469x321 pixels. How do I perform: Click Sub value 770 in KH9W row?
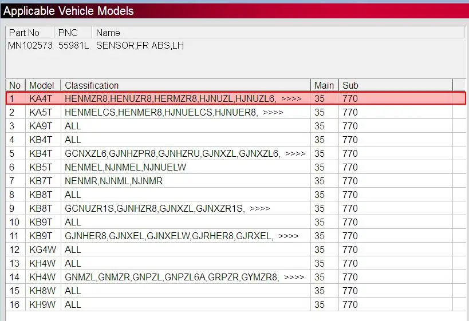[350, 305]
